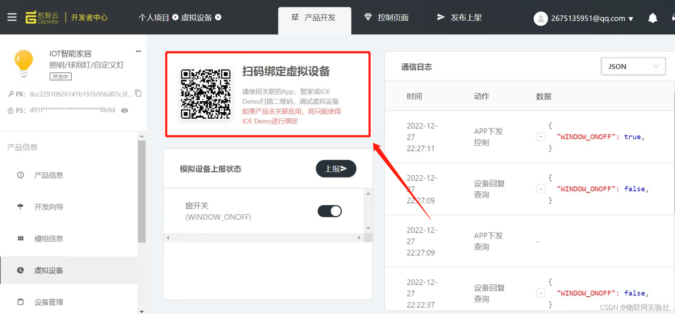Click the 开发中 status badge
Viewport: 675px width, 314px height.
click(x=61, y=76)
